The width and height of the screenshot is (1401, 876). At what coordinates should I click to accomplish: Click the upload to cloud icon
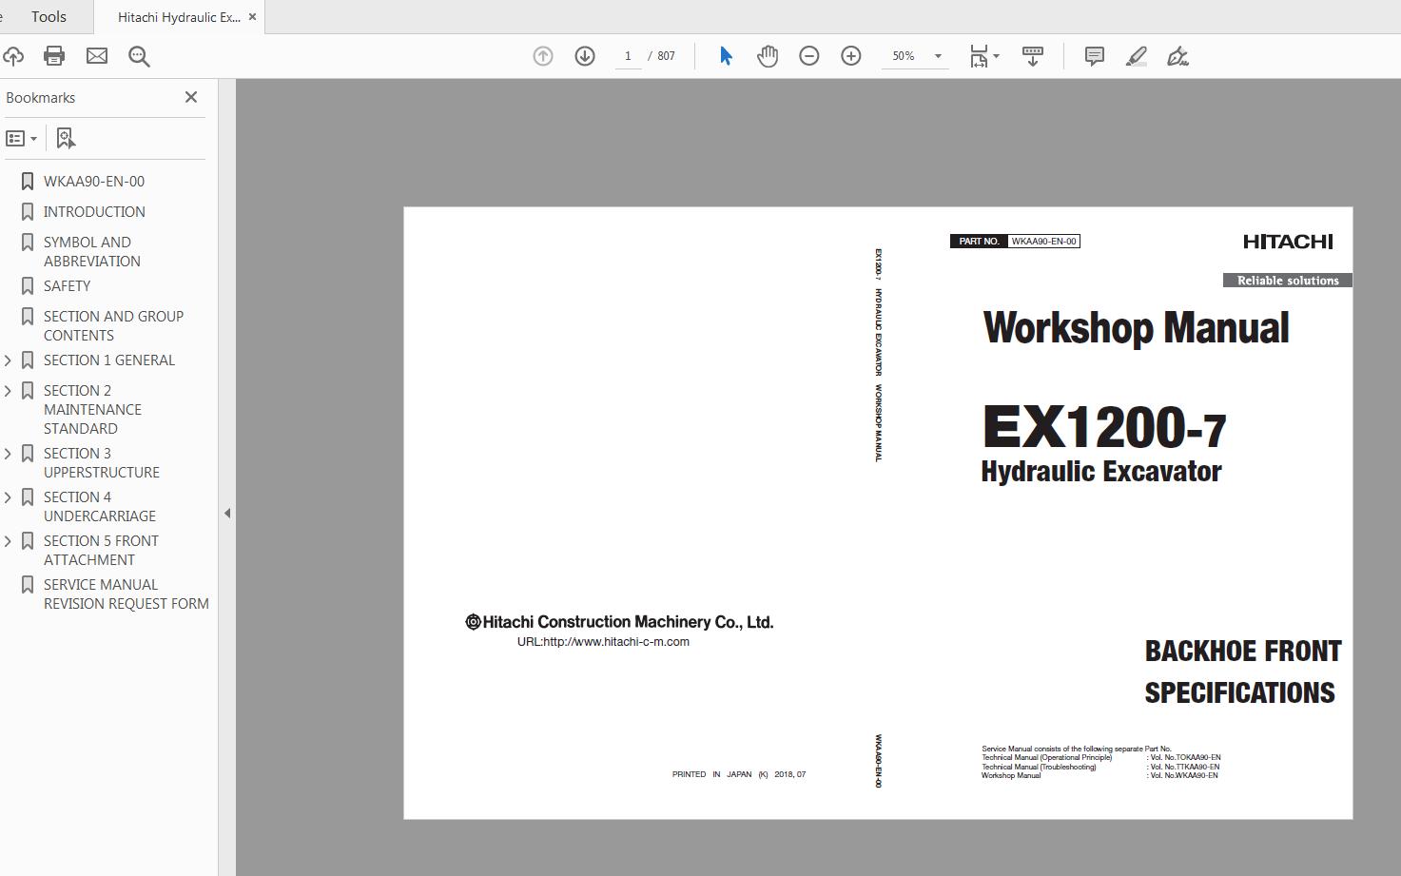tap(13, 56)
